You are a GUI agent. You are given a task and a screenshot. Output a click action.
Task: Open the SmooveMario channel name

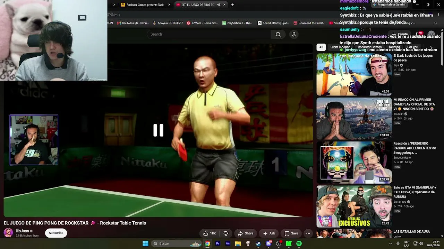click(x=402, y=158)
